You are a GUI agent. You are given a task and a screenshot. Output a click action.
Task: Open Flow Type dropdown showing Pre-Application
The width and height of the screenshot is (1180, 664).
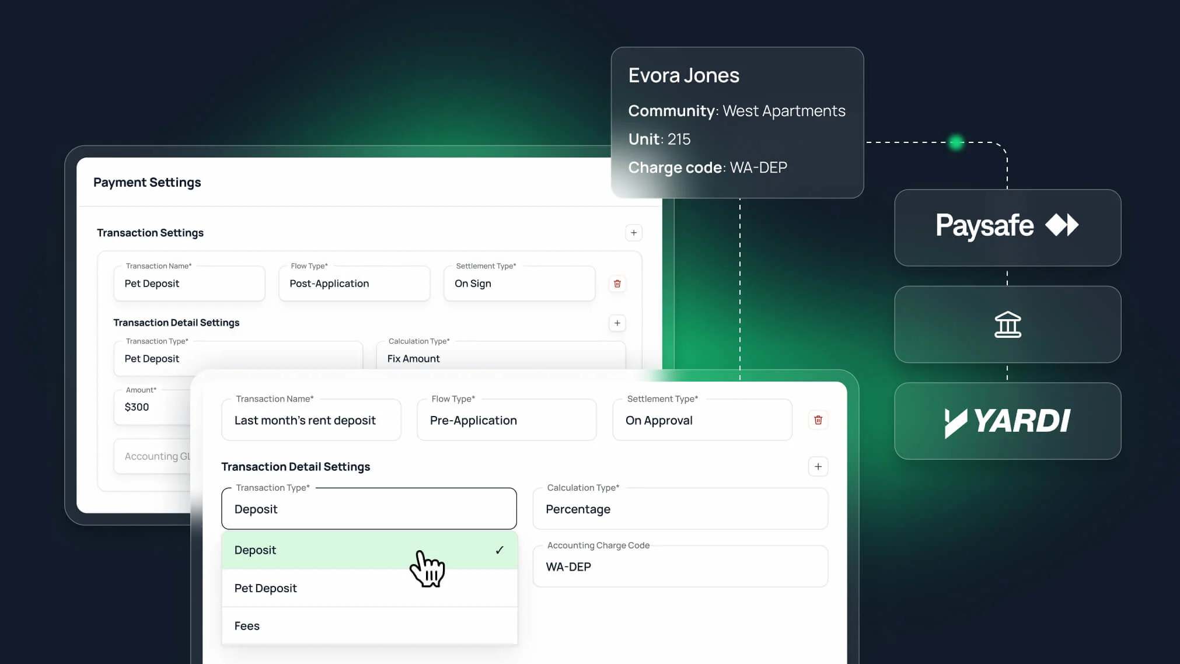point(507,420)
